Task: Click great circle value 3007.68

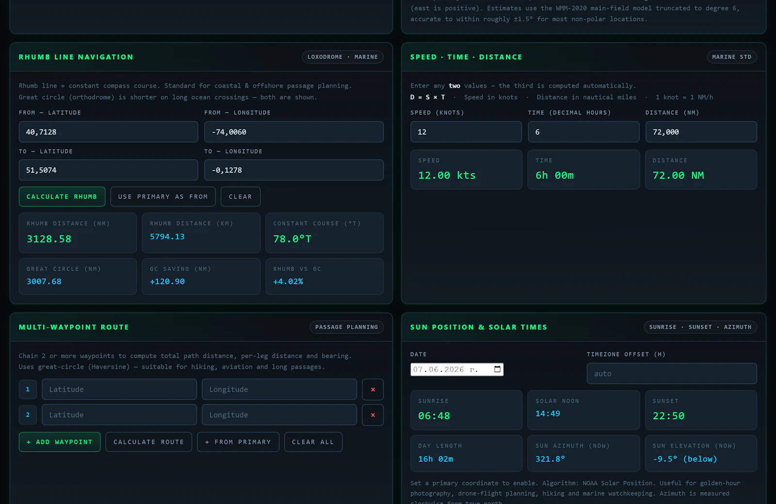Action: (x=44, y=282)
